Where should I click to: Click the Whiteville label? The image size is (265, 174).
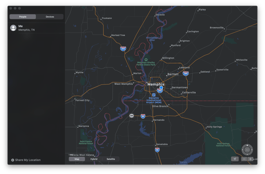point(242,60)
